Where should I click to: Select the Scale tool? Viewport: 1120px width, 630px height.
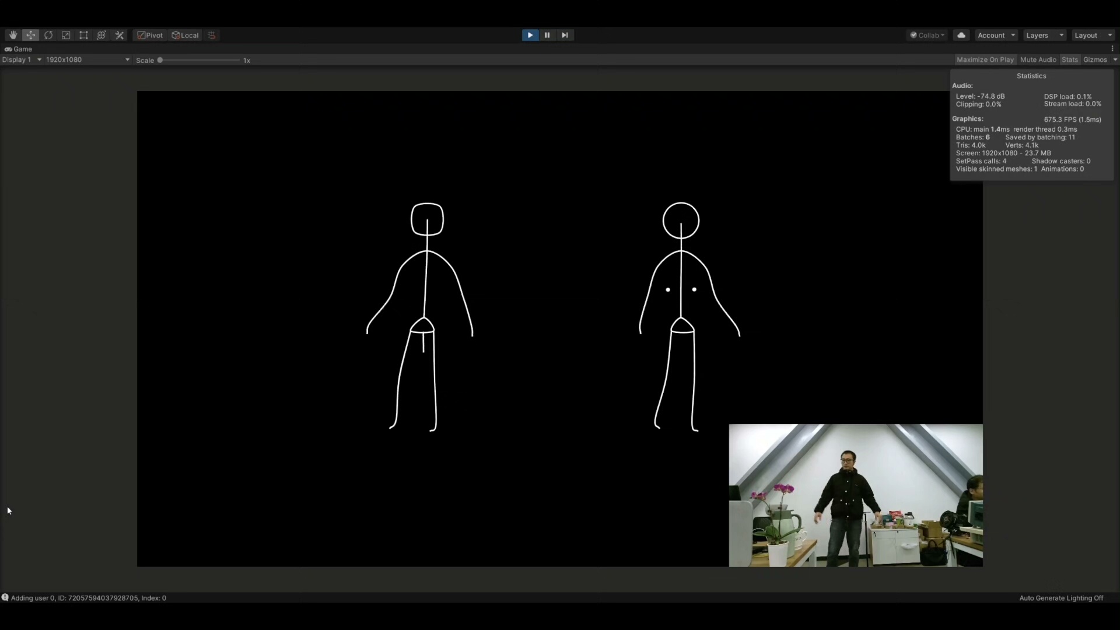coord(66,36)
